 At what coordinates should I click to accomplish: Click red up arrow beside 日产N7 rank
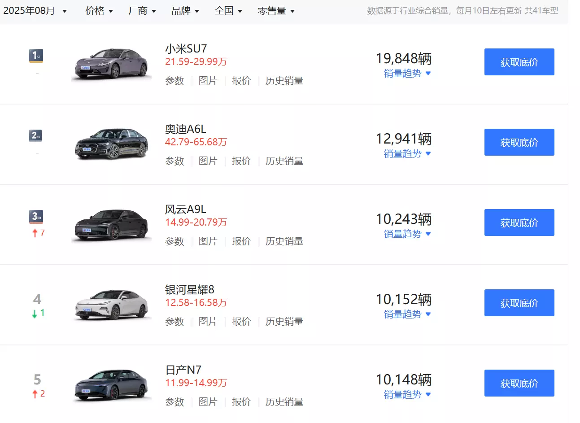tap(35, 394)
